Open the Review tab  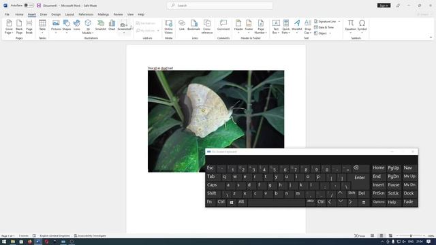(x=118, y=14)
